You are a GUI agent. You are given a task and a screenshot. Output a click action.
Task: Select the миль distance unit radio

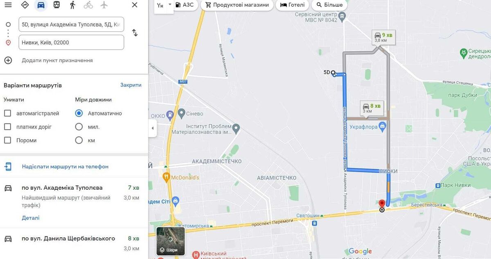[79, 126]
